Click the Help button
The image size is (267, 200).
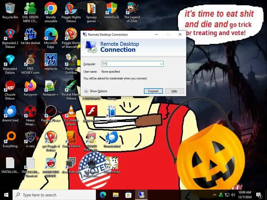coord(174,91)
